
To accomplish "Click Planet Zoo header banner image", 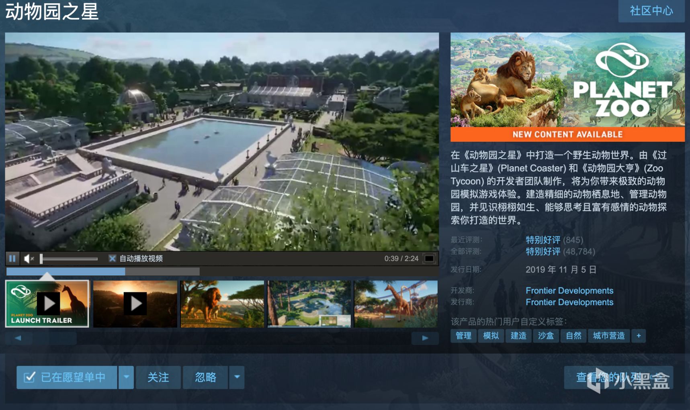I will tap(567, 87).
